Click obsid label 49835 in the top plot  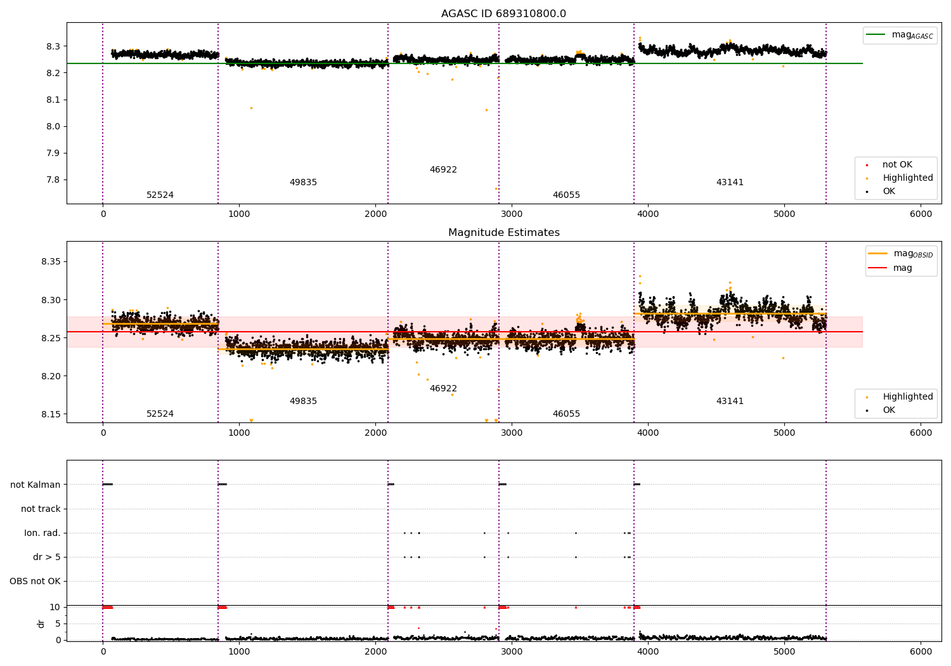(x=303, y=183)
